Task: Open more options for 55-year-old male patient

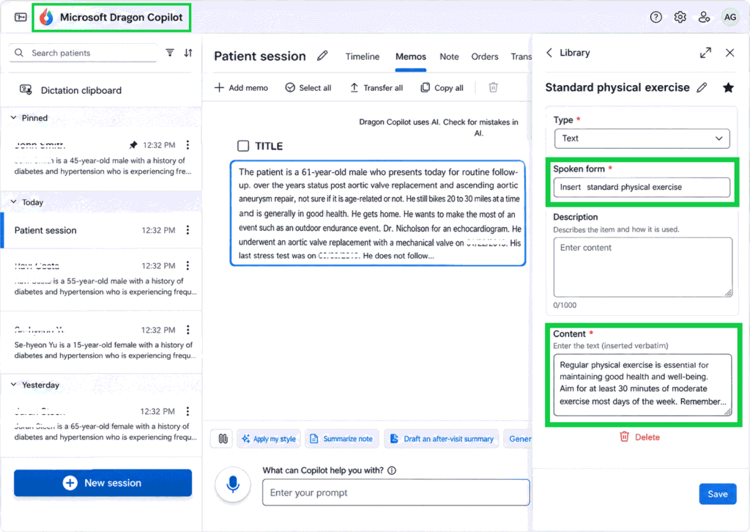Action: click(187, 265)
